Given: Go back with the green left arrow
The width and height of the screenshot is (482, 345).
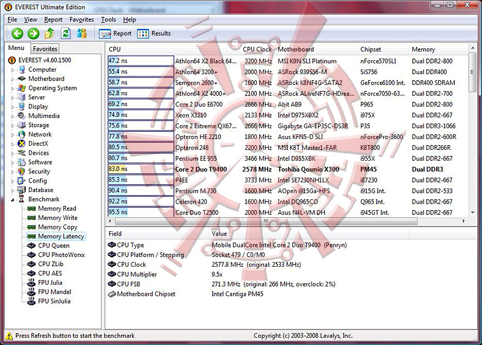Looking at the screenshot, I should coord(17,33).
